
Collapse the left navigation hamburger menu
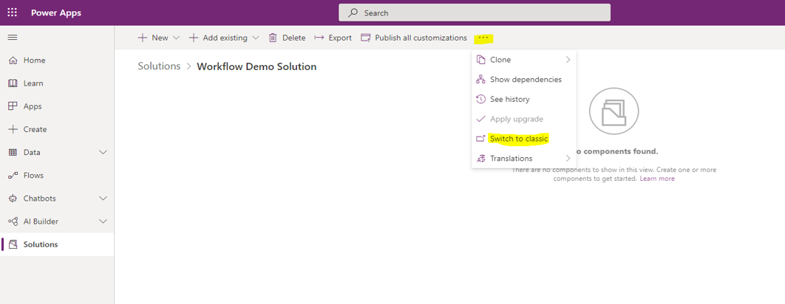pos(13,38)
